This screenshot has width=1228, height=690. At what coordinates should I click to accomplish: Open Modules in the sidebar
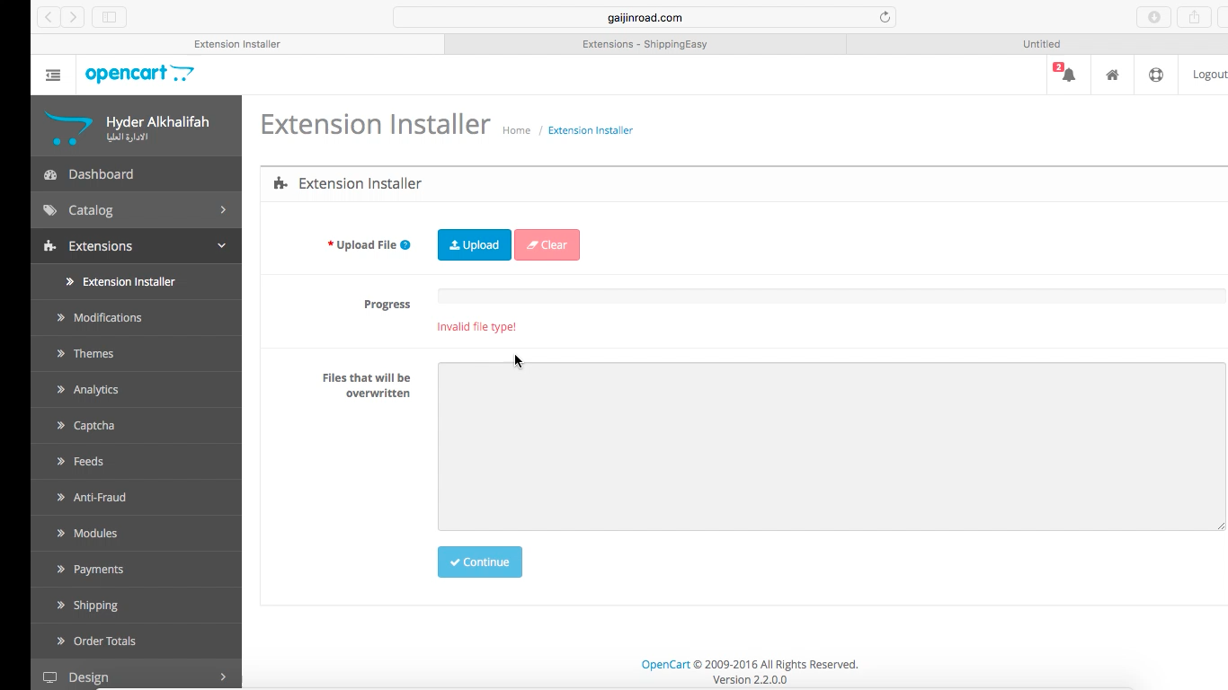[136, 534]
